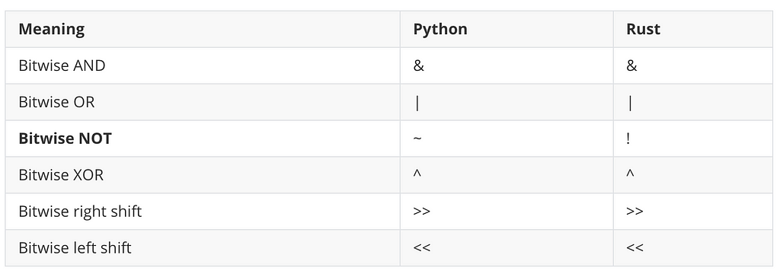Click the Python tilde NOT operator
Image resolution: width=780 pixels, height=277 pixels.
pos(417,138)
